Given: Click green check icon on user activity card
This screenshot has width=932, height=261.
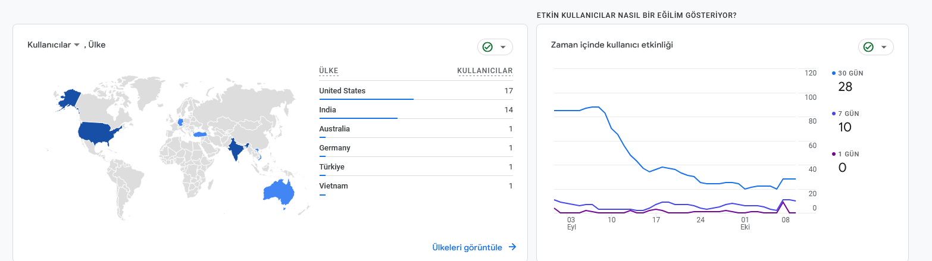Looking at the screenshot, I should 868,47.
